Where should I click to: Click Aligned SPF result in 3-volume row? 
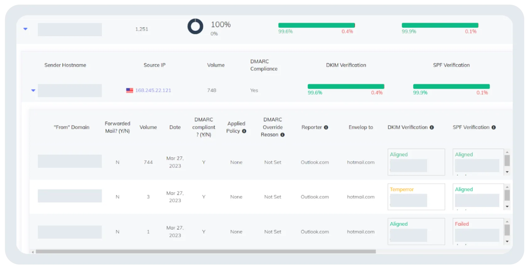click(464, 189)
